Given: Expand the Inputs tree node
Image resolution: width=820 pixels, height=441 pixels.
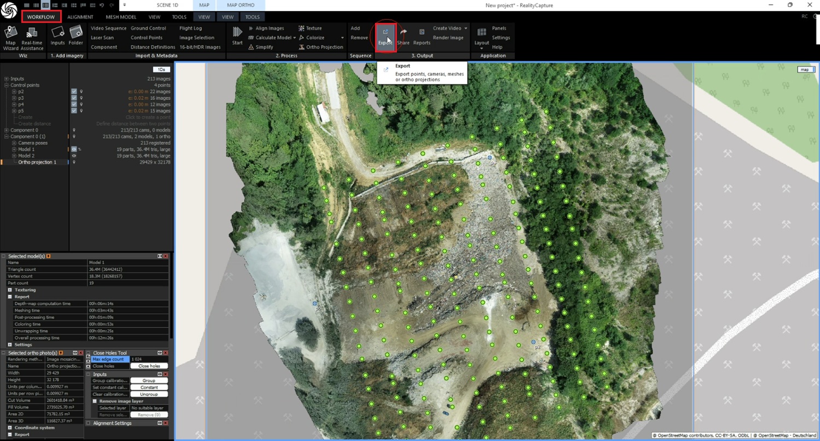Looking at the screenshot, I should 7,79.
